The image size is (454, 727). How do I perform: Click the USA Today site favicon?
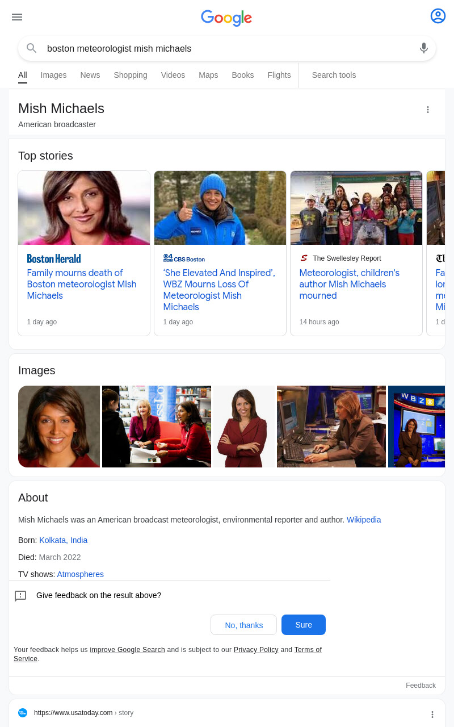point(23,713)
